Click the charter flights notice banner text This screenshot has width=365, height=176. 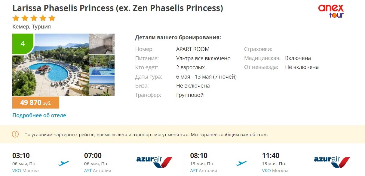click(x=146, y=135)
